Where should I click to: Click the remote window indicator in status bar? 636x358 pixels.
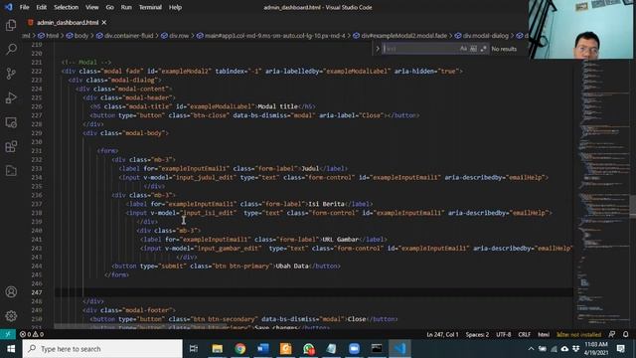click(x=8, y=334)
